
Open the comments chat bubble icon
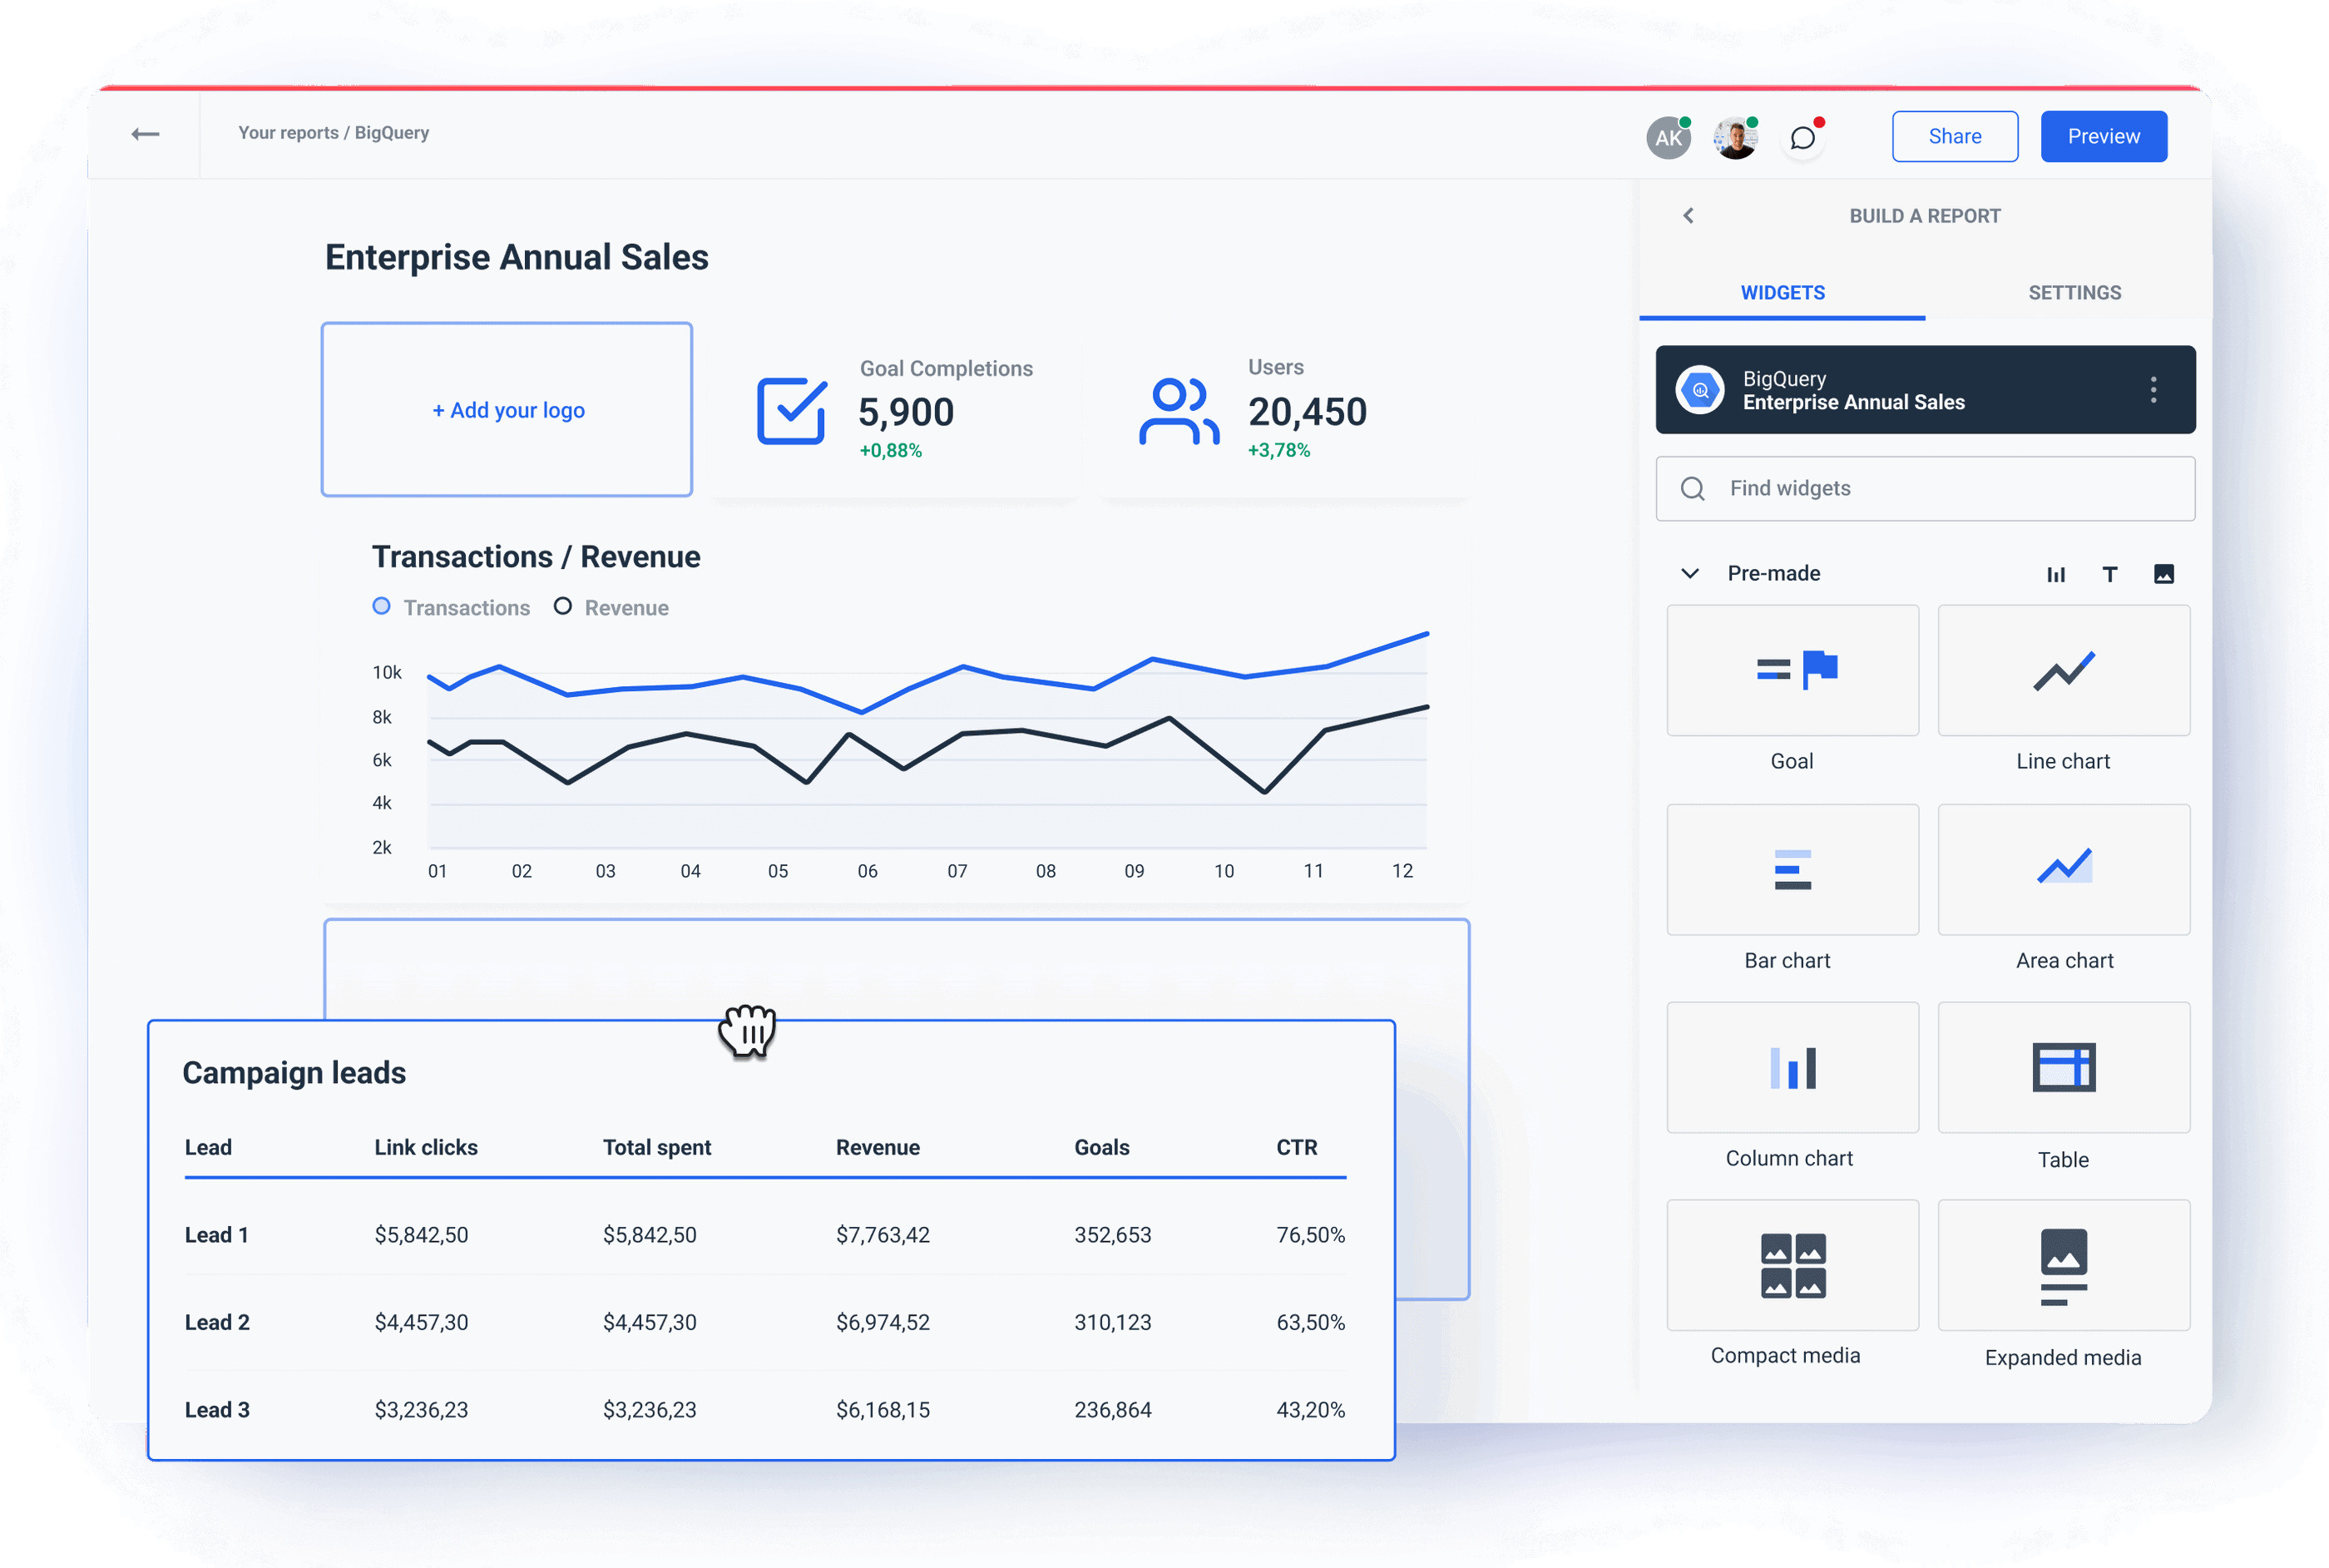[1802, 138]
